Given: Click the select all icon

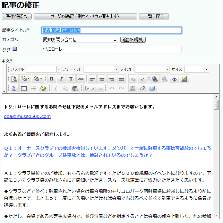Looking at the screenshot, I should coord(133,88).
